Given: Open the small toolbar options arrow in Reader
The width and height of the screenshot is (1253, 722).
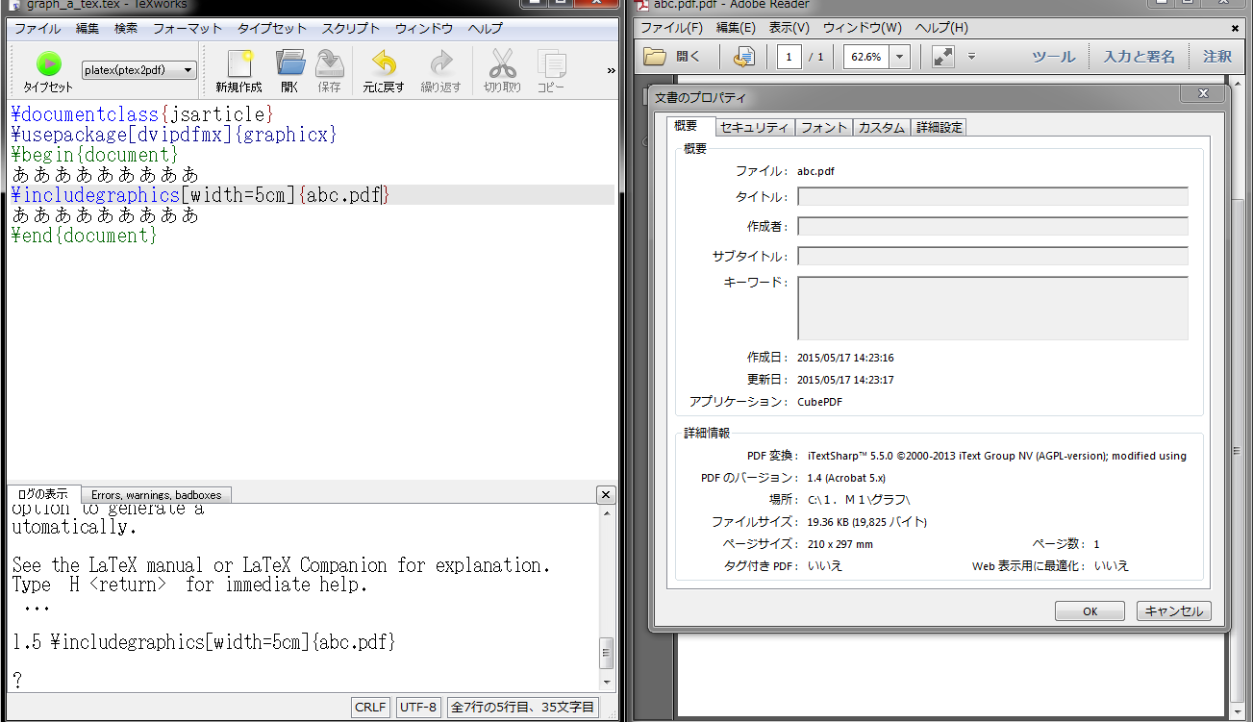Looking at the screenshot, I should (x=971, y=57).
